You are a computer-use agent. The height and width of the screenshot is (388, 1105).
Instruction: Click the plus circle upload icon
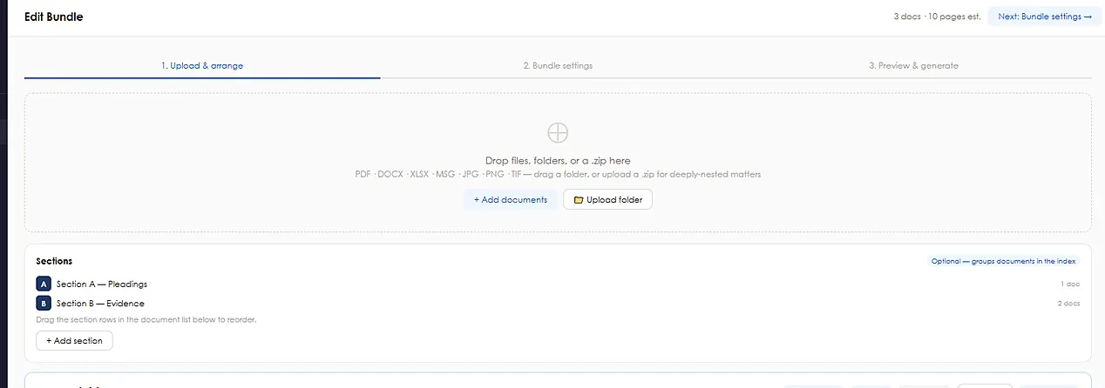pyautogui.click(x=558, y=133)
